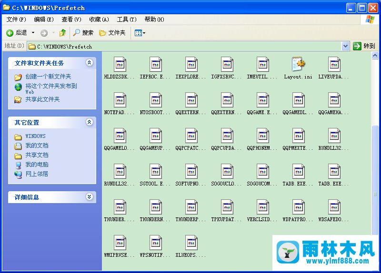Viewport: 381px width, 273px height.
Task: Select the THUNDERN file icon
Action: point(156,207)
